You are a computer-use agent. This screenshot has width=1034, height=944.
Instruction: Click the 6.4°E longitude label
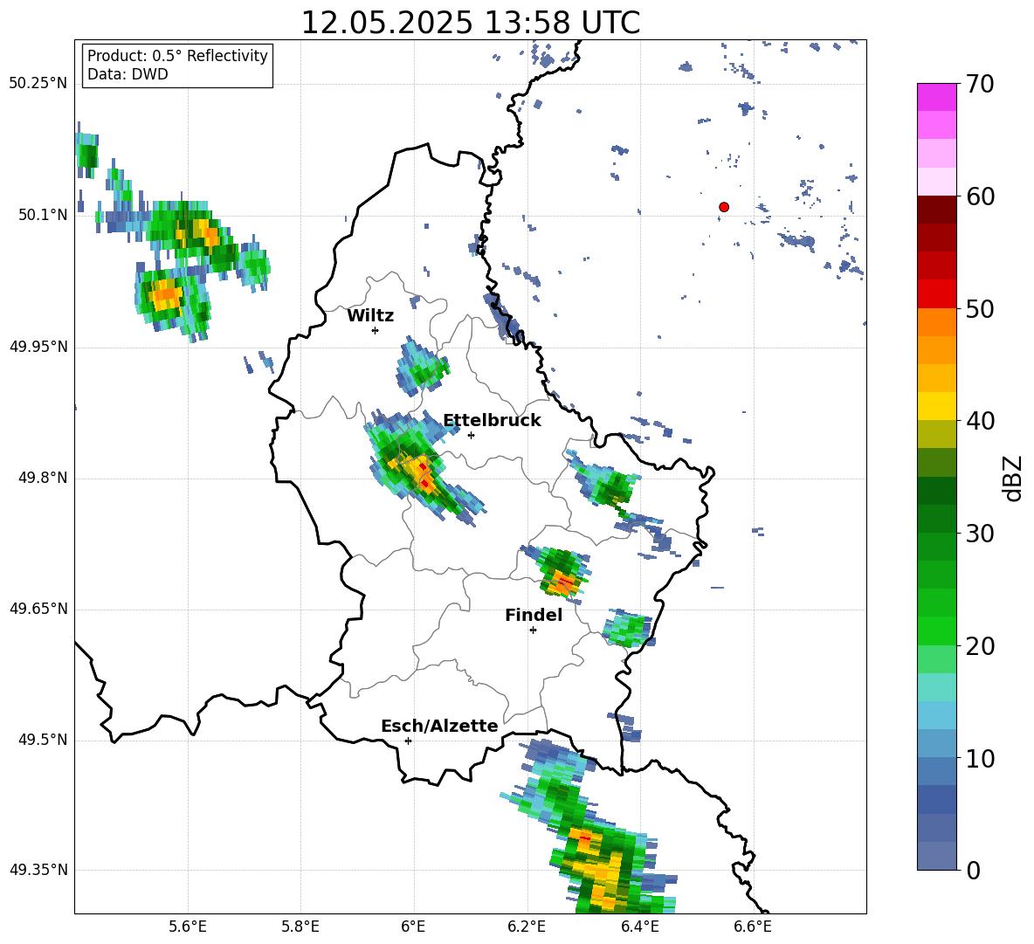click(x=639, y=927)
